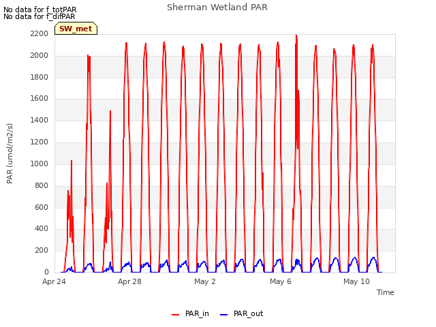Click the Apr 24 x-axis tick label
Image resolution: width=436 pixels, height=327 pixels.
click(54, 281)
